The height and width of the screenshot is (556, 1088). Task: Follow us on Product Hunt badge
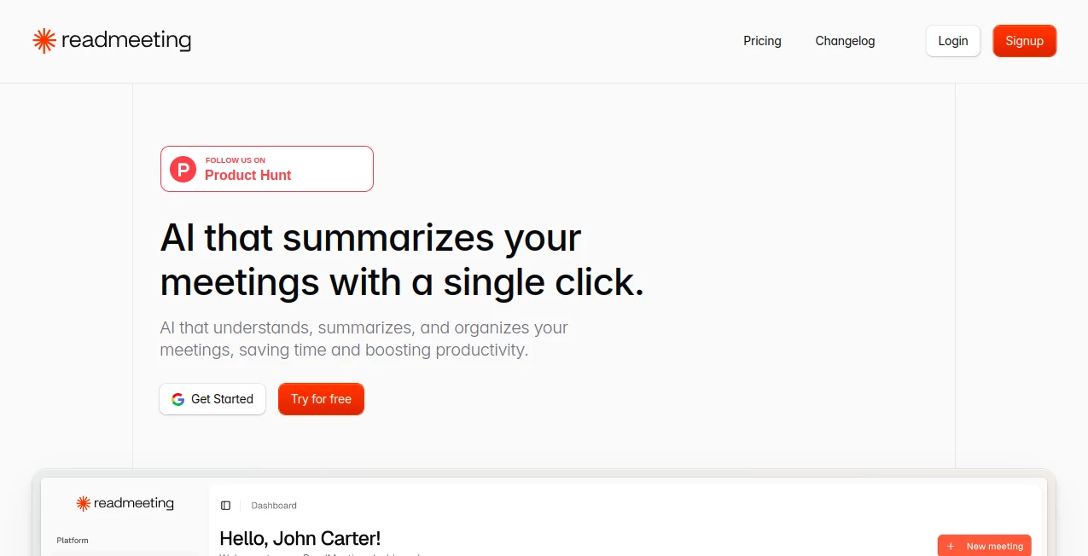tap(266, 168)
